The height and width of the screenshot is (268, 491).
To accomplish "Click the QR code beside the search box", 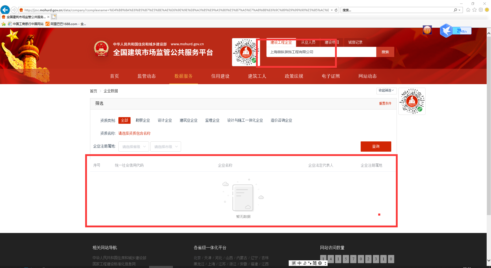I will 245,52.
